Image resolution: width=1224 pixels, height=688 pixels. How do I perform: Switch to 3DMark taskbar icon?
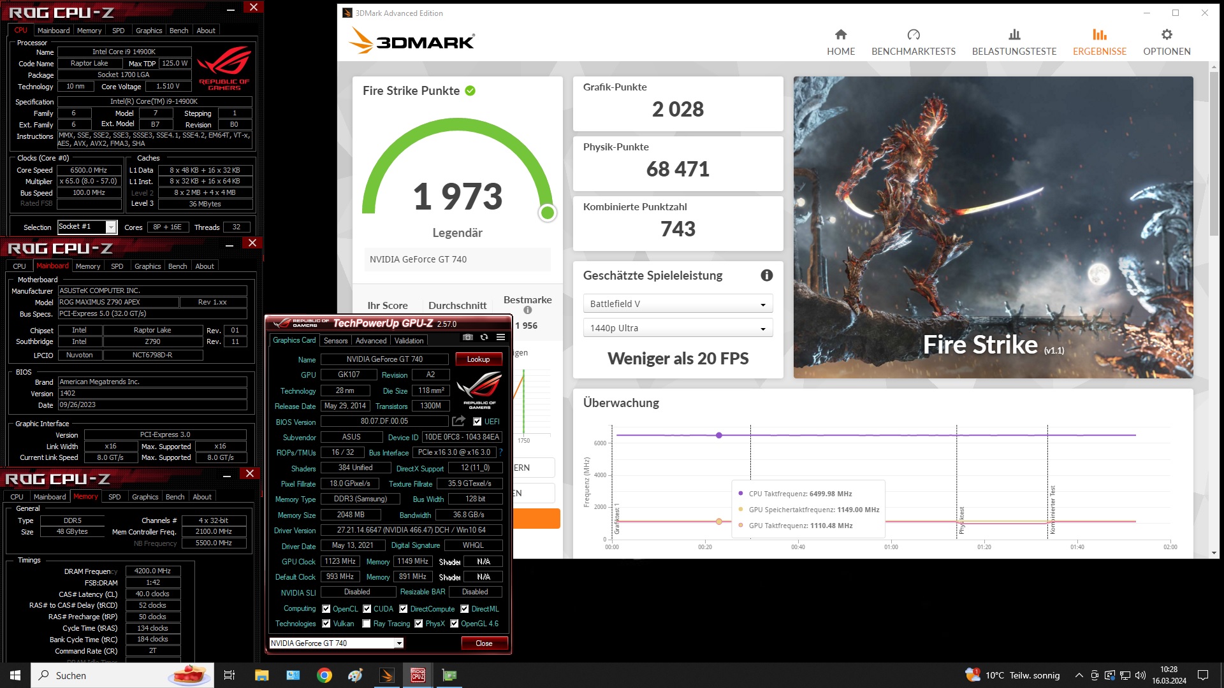coord(387,675)
